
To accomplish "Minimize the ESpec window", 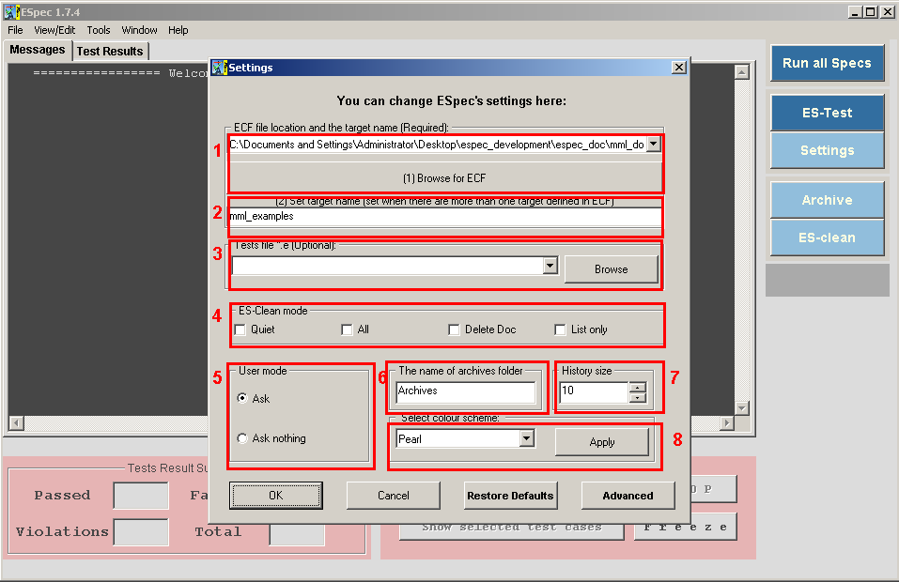I will click(x=856, y=12).
